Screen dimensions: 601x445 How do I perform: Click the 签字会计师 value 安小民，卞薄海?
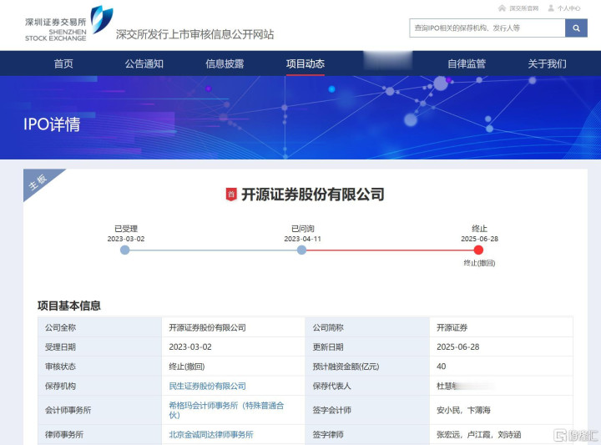pos(463,410)
